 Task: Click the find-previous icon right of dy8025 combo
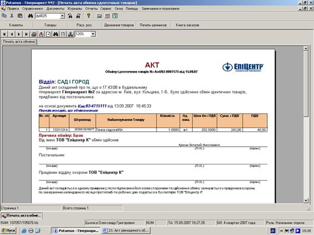coord(70,16)
